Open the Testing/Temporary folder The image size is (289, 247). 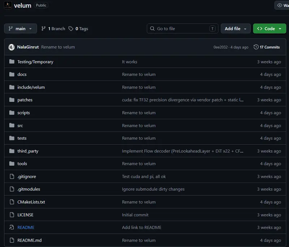pos(35,62)
